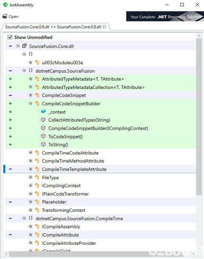The height and width of the screenshot is (259, 204).
Task: Click the vertical scrollbar up arrow
Action: click(x=199, y=35)
